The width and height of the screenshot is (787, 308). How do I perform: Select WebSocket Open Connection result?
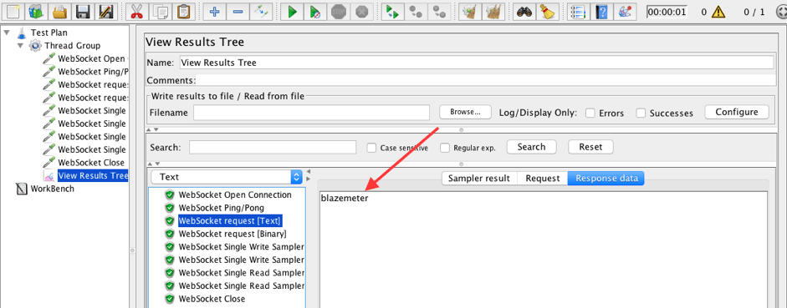[x=235, y=194]
